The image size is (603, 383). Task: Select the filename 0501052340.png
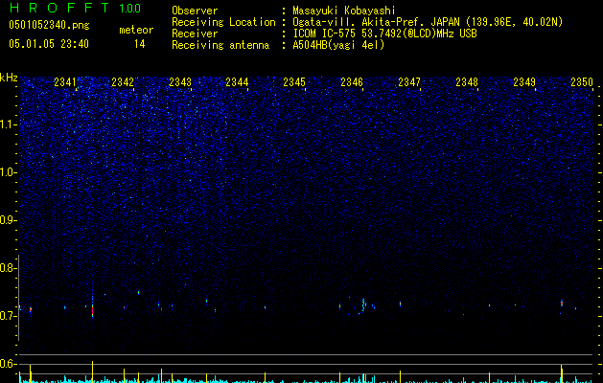(49, 25)
